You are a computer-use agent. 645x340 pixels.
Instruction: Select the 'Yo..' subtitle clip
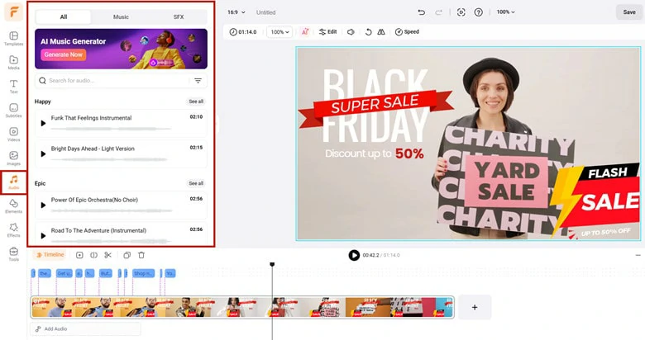pos(170,273)
